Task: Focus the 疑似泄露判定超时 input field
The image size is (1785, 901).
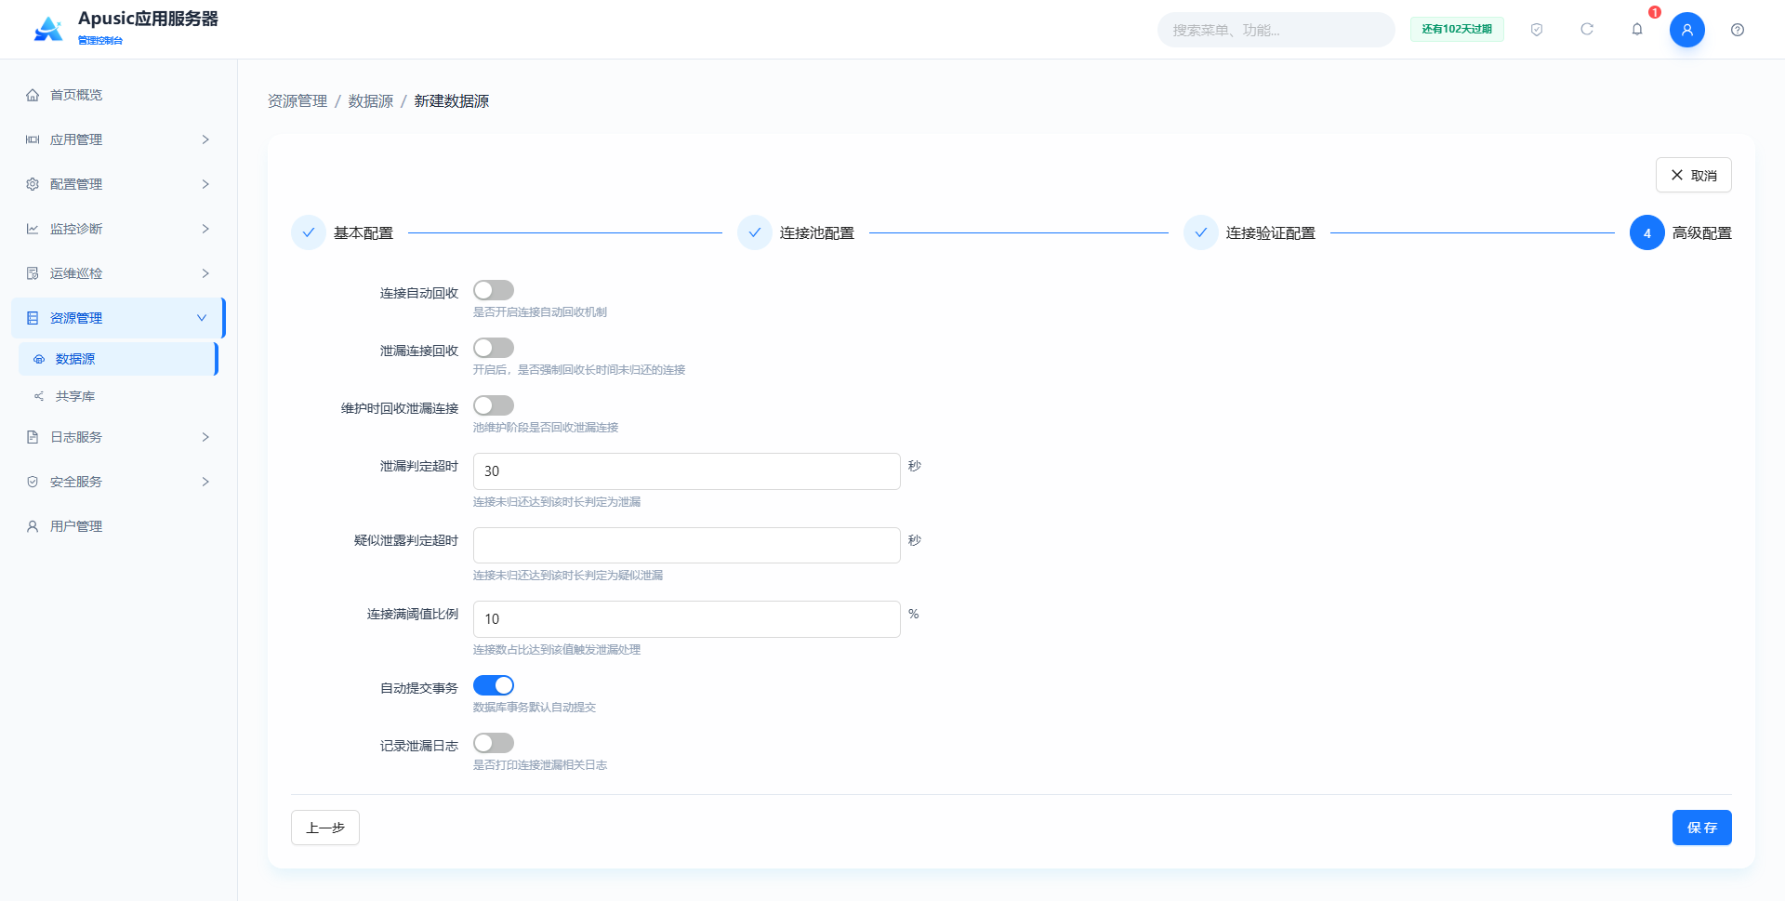Action: pos(687,545)
